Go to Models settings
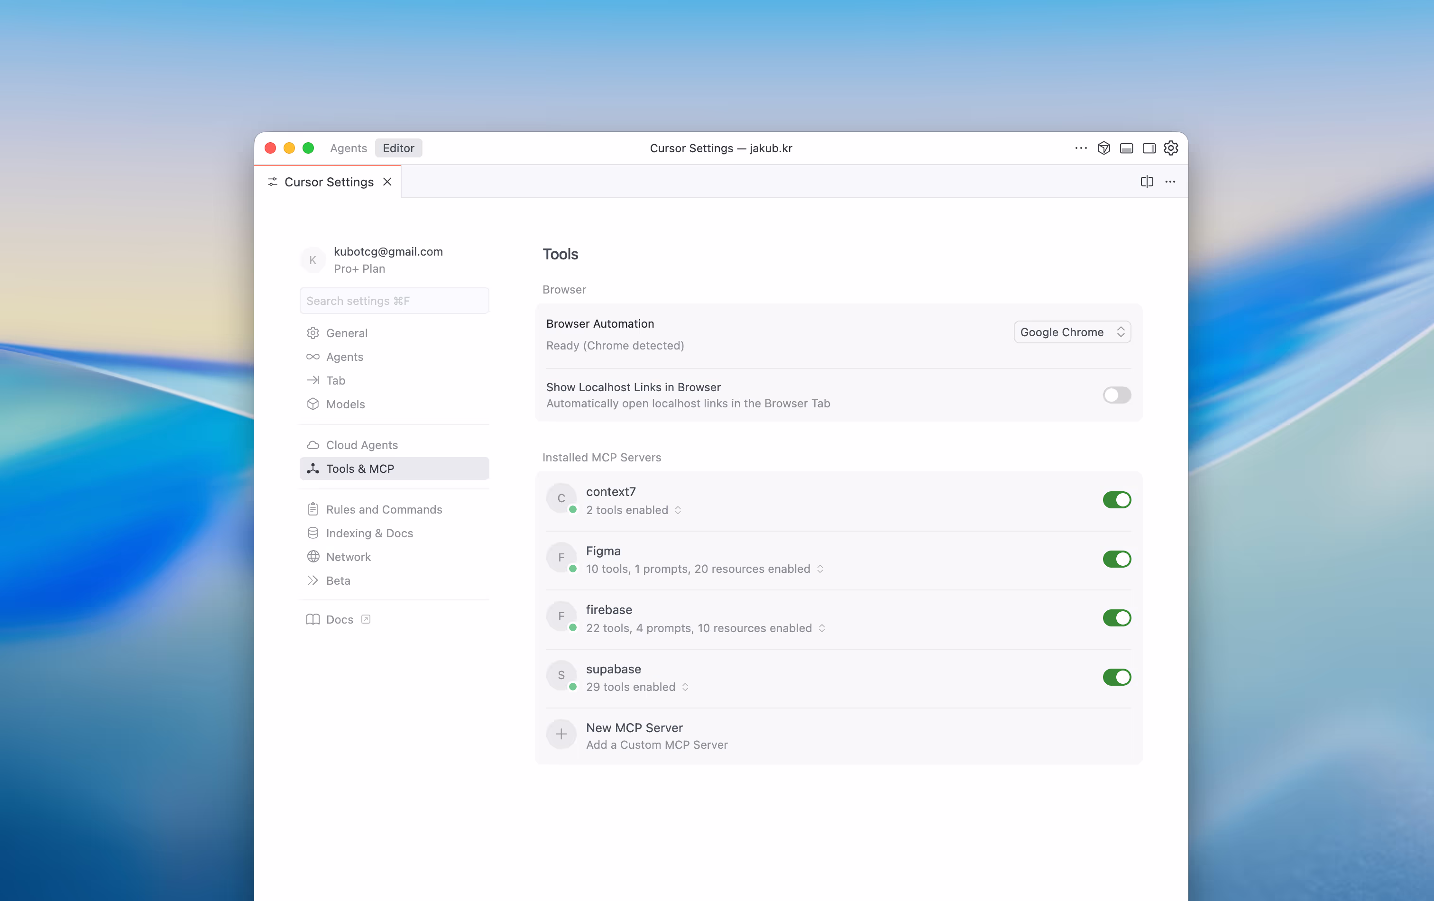Screen dimensions: 1434x901 (345, 405)
